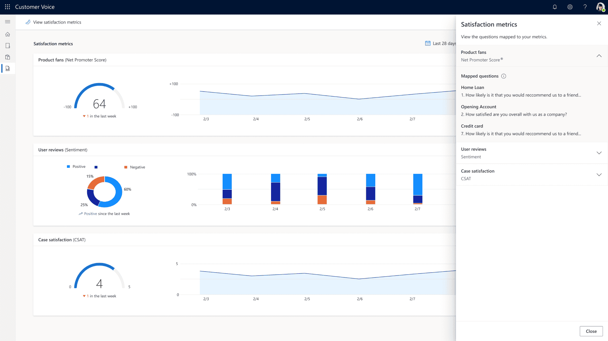Click the info icon next to Mapped questions
The width and height of the screenshot is (608, 341).
point(503,76)
